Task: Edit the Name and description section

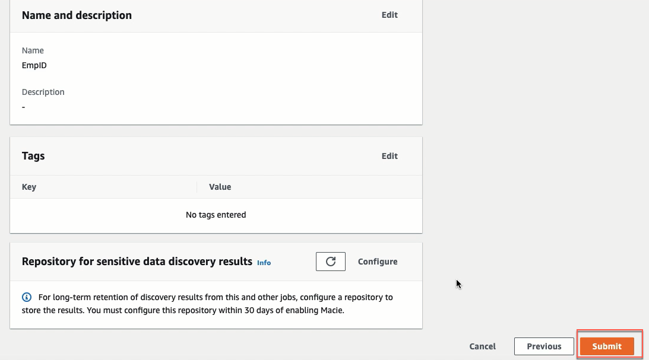Action: 390,15
